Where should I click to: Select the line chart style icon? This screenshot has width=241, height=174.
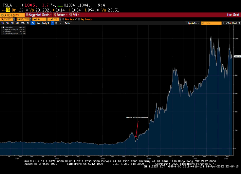[x=53, y=23]
